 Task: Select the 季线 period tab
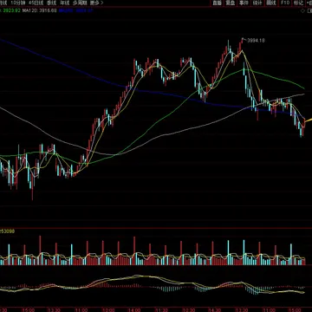pos(51,3)
